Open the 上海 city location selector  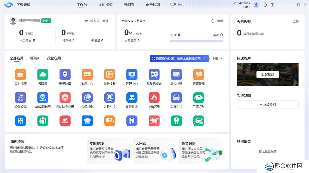pyautogui.click(x=216, y=59)
